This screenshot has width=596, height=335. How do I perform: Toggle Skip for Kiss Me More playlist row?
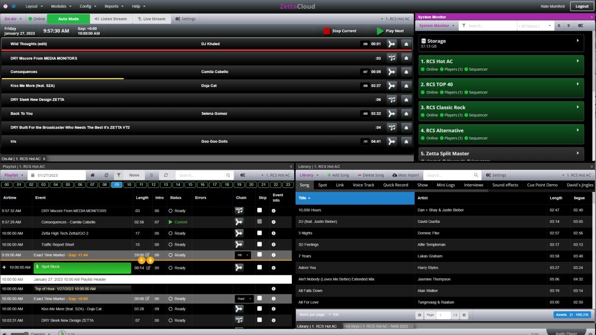click(x=259, y=308)
